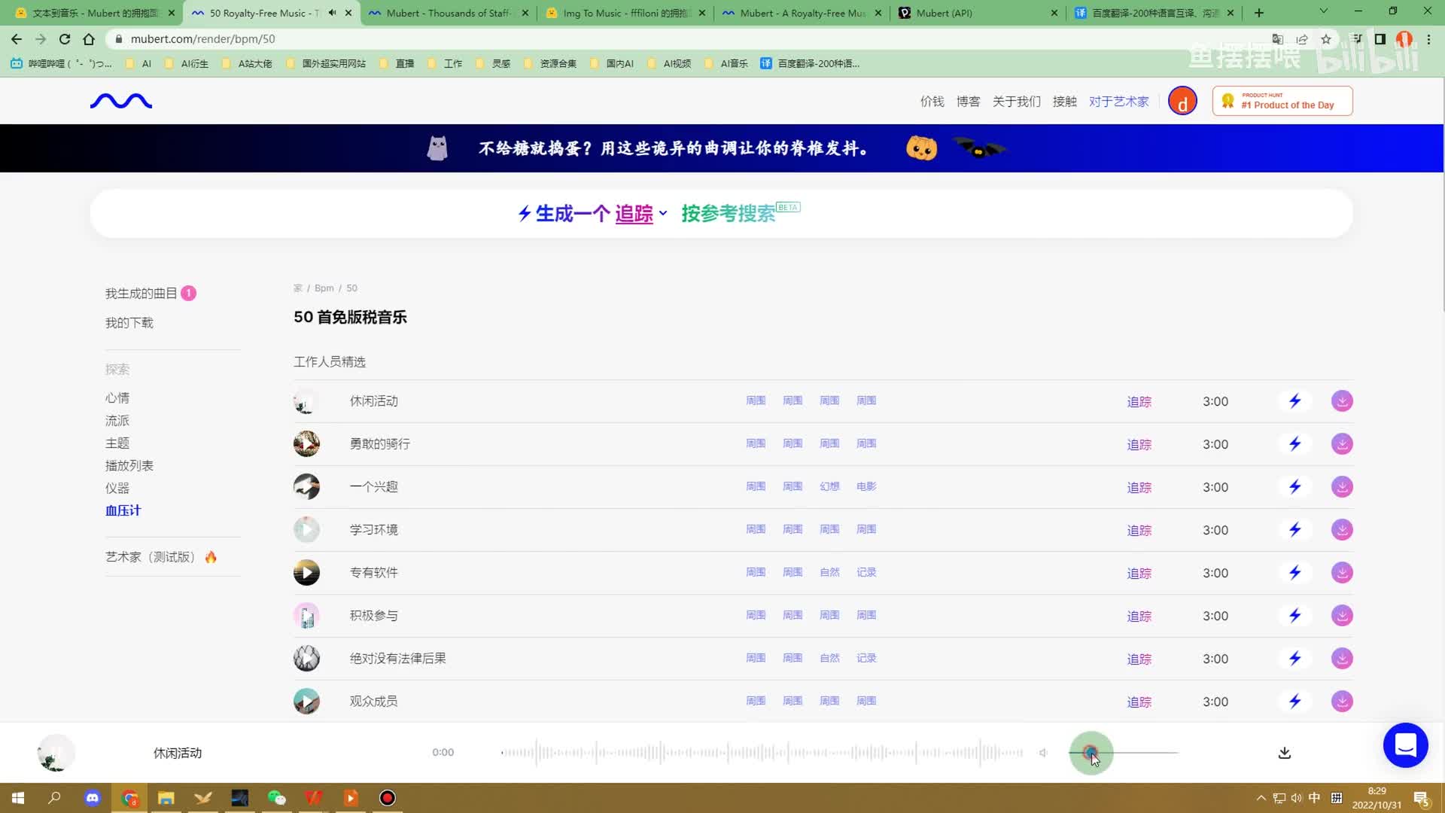Download the 勇敢的骑行 track with the purple button
Image resolution: width=1445 pixels, height=813 pixels.
(x=1342, y=444)
